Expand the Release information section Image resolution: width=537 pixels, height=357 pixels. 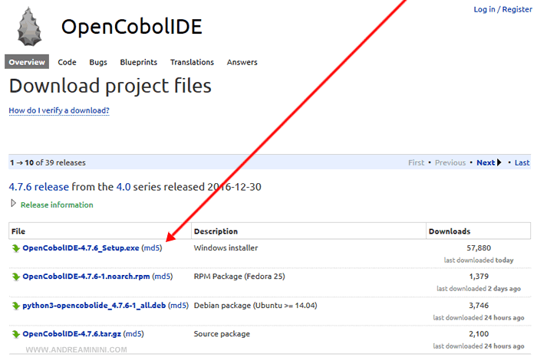click(x=13, y=204)
